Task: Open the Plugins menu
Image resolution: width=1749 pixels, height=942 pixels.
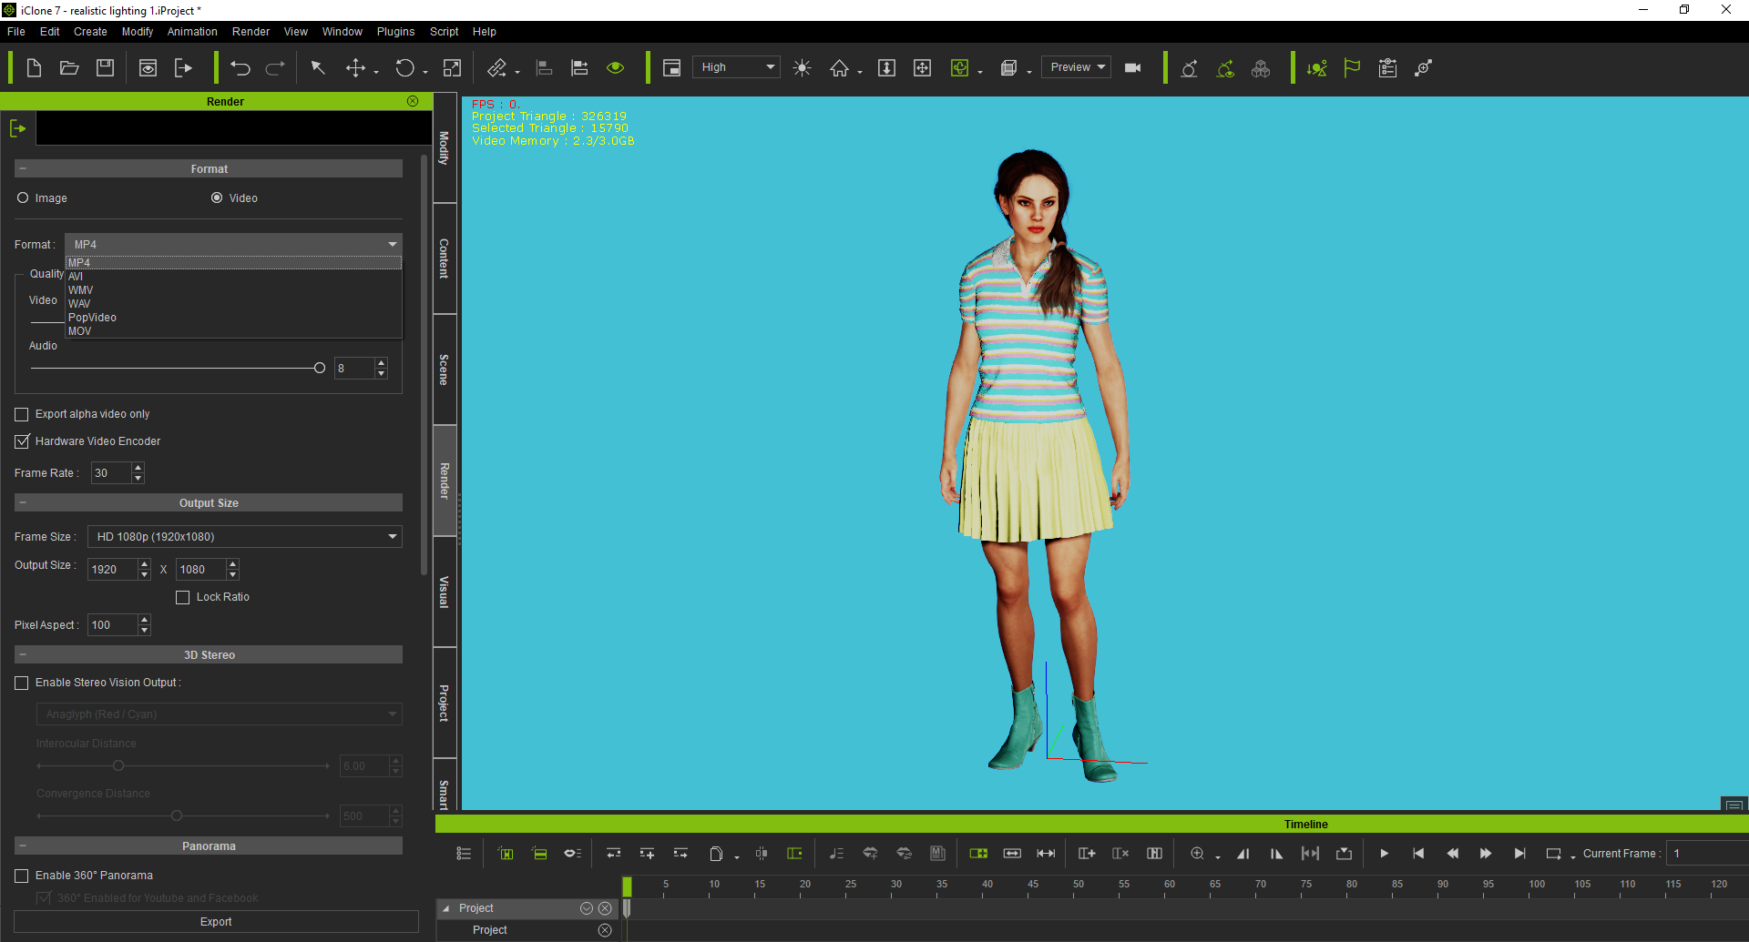Action: coord(395,32)
